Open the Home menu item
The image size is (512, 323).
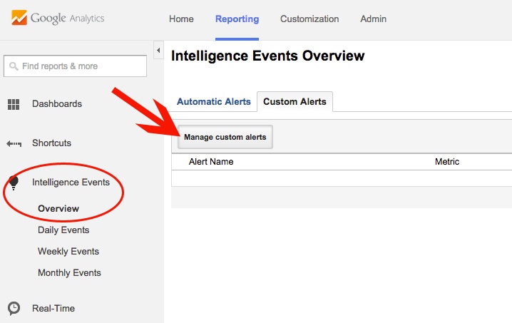pyautogui.click(x=181, y=19)
